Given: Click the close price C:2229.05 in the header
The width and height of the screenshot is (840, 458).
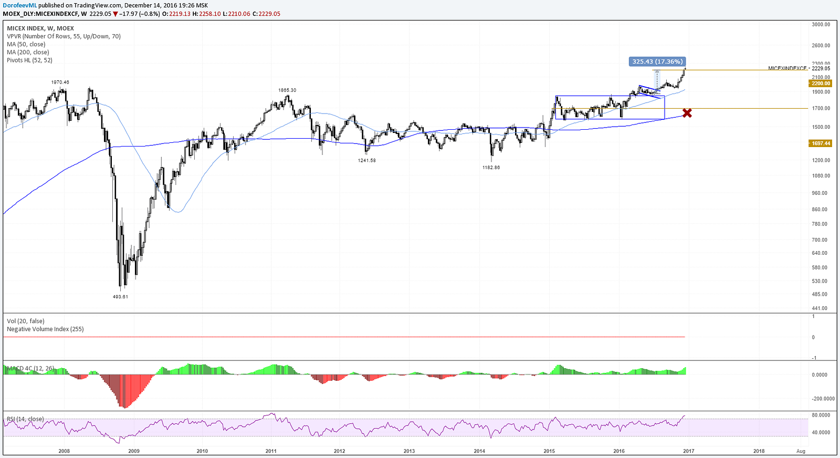Looking at the screenshot, I should (266, 14).
